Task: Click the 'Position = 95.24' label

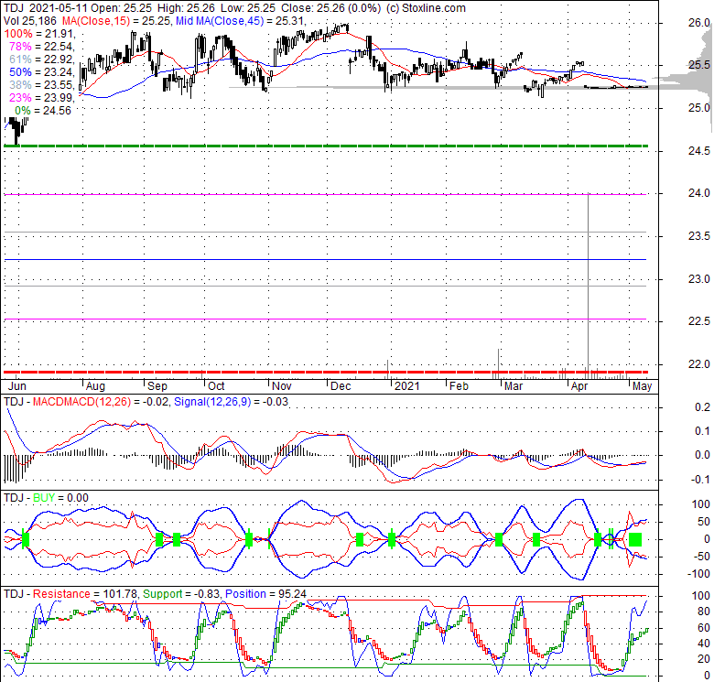Action: [266, 594]
